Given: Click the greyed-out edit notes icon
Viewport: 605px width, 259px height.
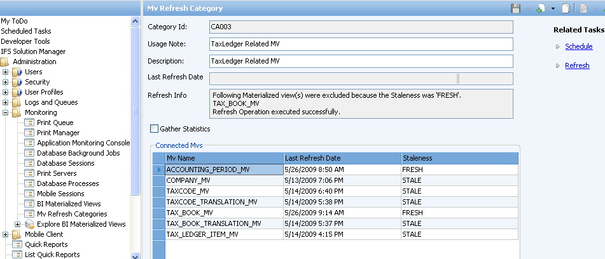Looking at the screenshot, I should 583,8.
